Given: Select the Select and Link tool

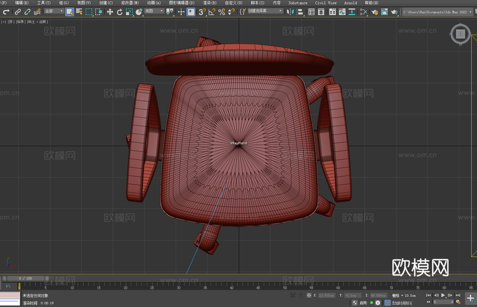Looking at the screenshot, I should click(18, 12).
